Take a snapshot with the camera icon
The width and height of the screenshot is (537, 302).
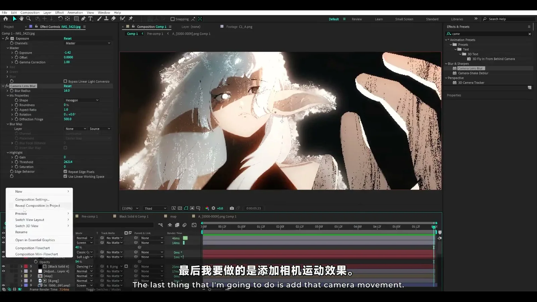pyautogui.click(x=232, y=208)
